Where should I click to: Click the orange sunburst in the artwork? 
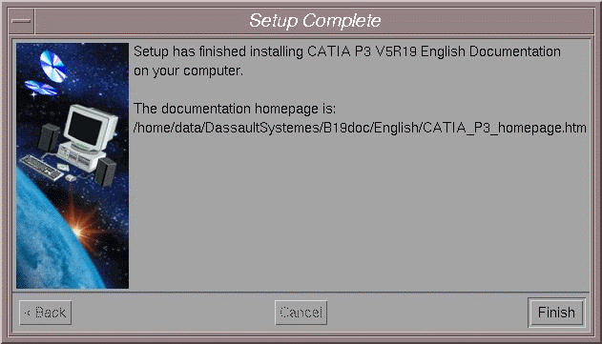coord(78,229)
